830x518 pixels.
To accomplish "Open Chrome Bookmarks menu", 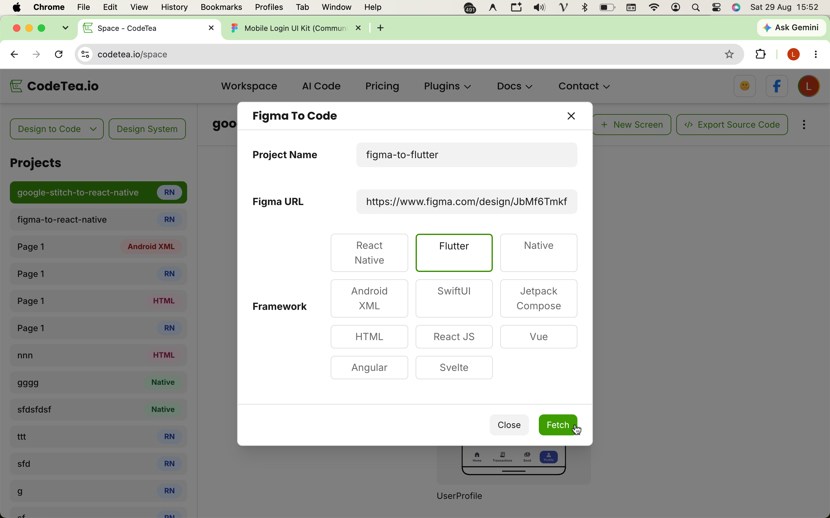I will point(221,7).
